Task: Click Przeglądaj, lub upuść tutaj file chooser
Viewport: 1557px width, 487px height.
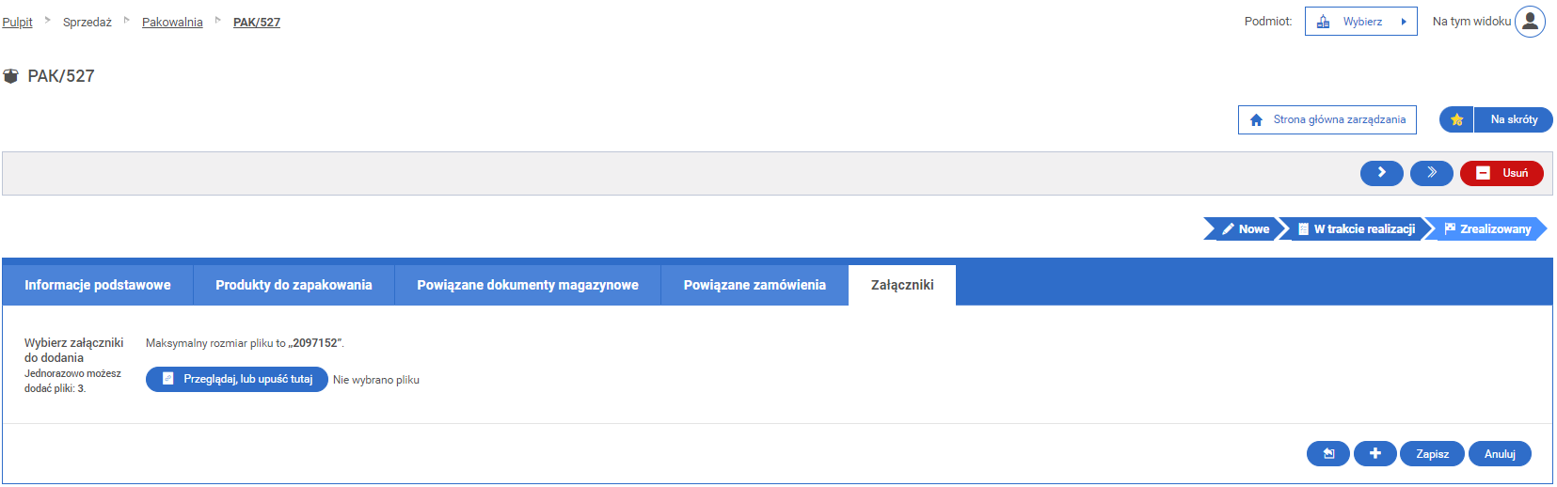Action: [237, 380]
